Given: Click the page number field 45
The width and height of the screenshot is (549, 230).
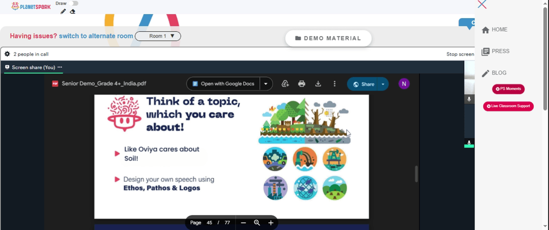Looking at the screenshot, I should tap(209, 223).
